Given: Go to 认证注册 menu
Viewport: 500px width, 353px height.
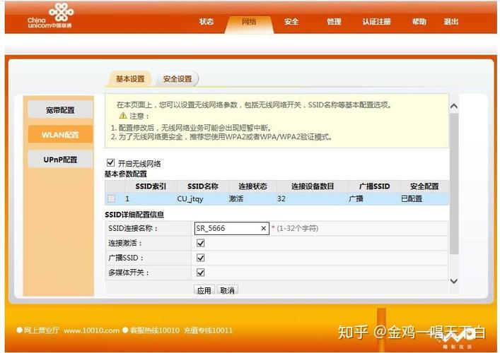Looking at the screenshot, I should [x=376, y=22].
